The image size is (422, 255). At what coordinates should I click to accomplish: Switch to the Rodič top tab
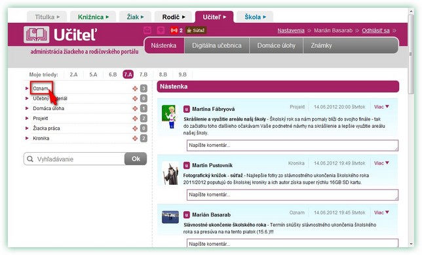(x=174, y=17)
